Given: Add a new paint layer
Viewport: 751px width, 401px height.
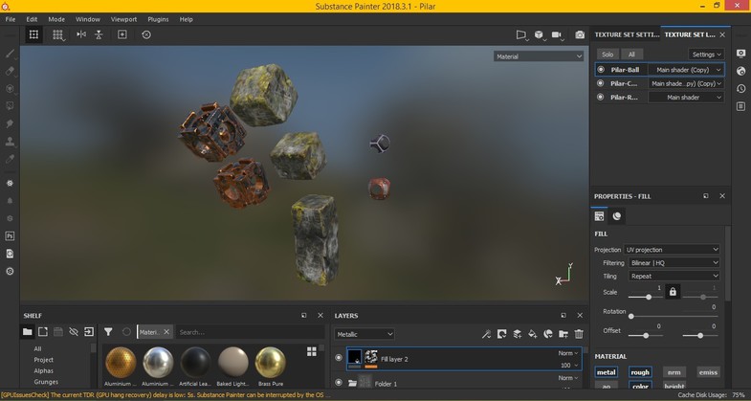Looking at the screenshot, I should [x=518, y=334].
